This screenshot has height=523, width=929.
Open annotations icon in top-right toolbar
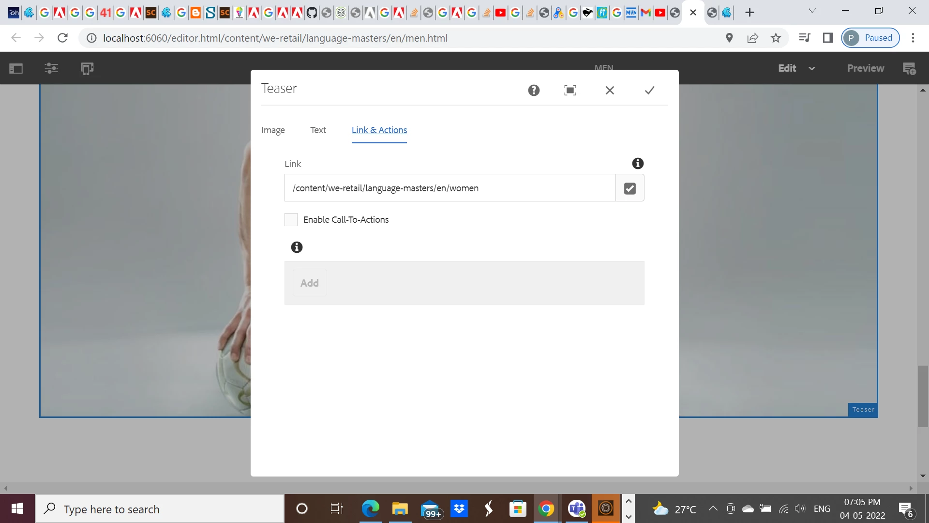pos(909,68)
